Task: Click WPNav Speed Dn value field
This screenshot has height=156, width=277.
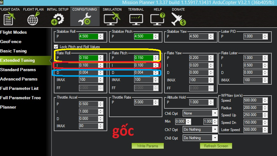Action: click(253, 122)
